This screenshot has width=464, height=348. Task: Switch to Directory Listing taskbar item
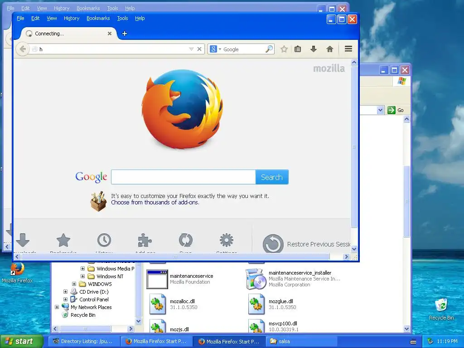(84, 342)
